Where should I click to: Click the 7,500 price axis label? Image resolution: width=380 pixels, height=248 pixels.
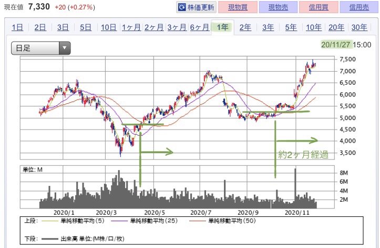[347, 59]
